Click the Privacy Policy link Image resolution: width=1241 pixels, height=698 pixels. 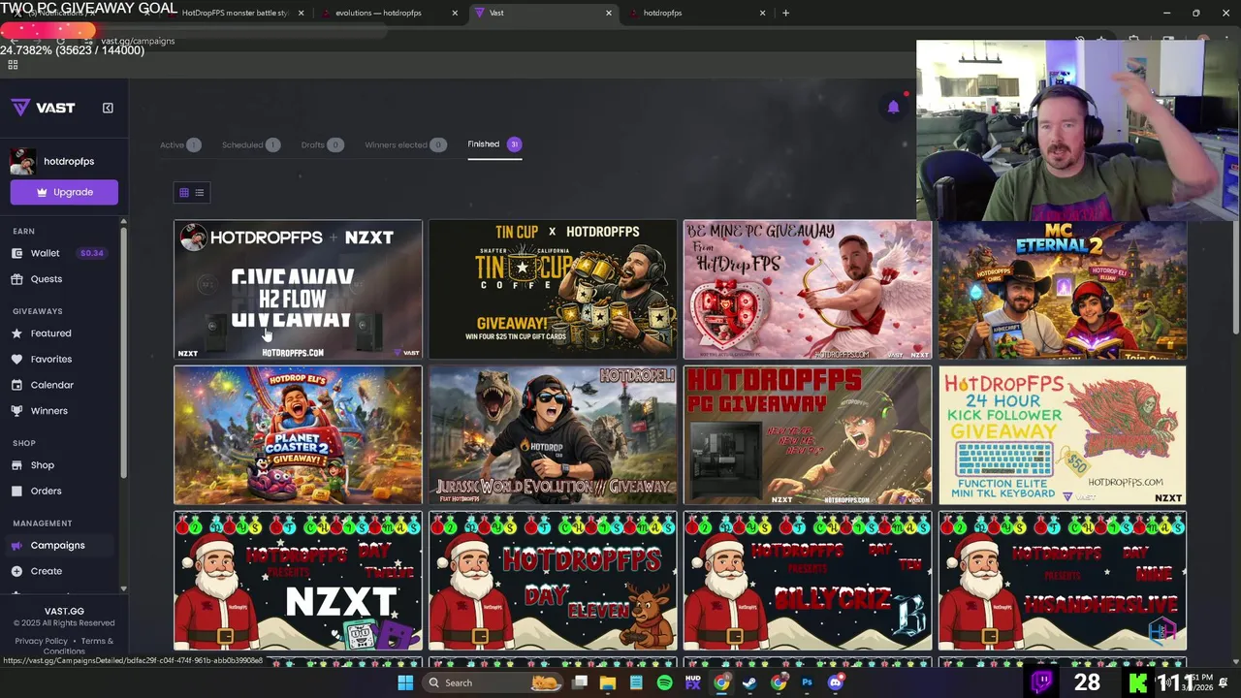42,641
